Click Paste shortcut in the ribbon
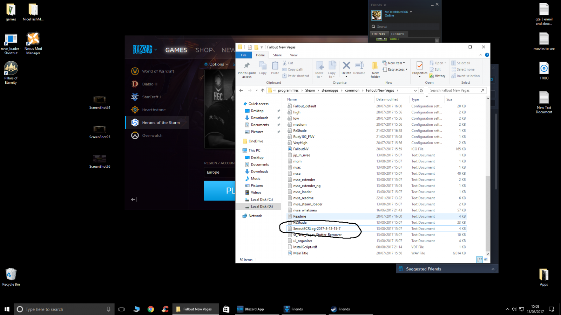The height and width of the screenshot is (315, 561). coord(296,76)
